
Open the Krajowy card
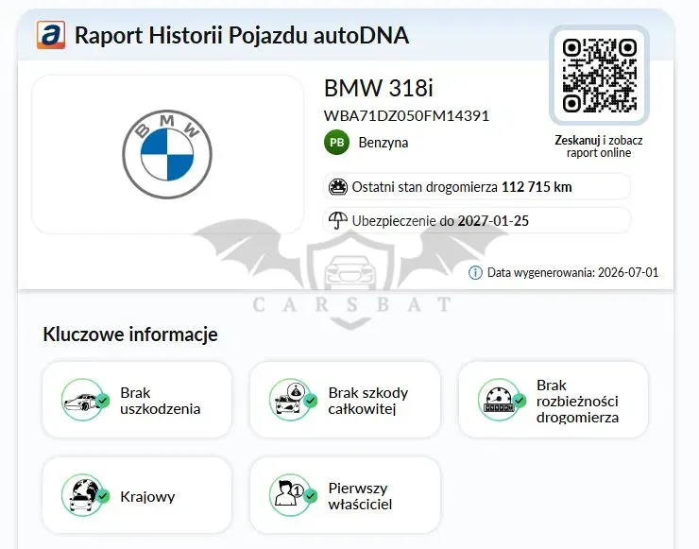137,495
